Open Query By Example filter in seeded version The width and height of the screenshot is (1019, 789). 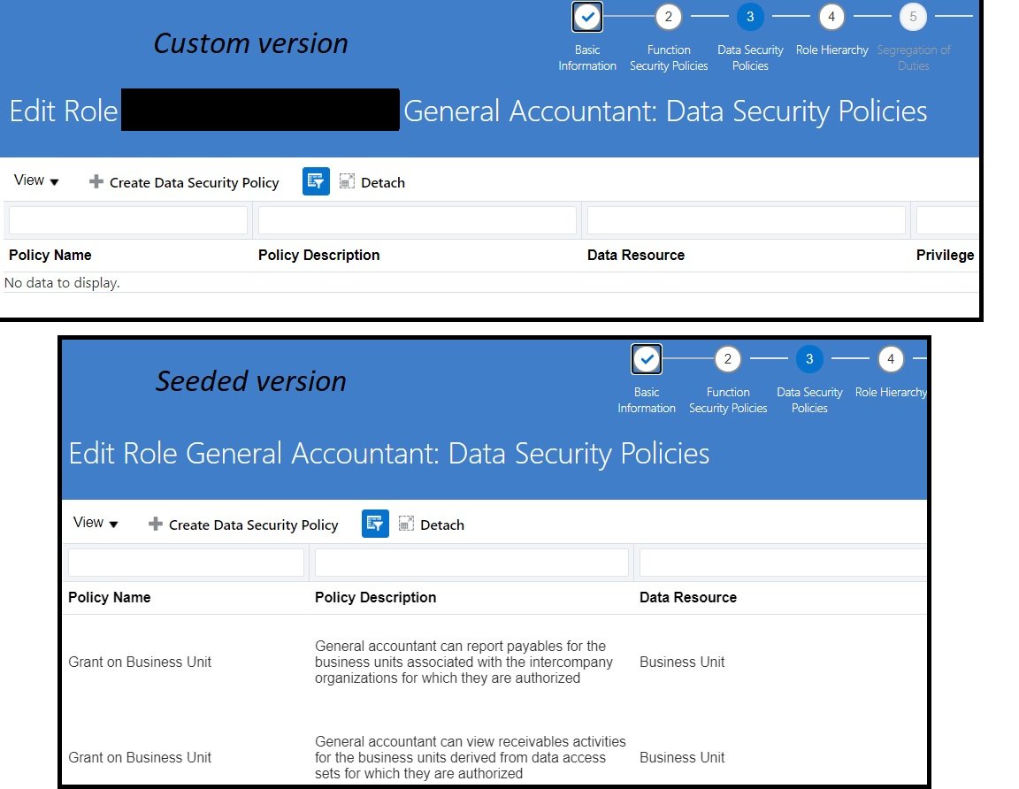point(374,524)
